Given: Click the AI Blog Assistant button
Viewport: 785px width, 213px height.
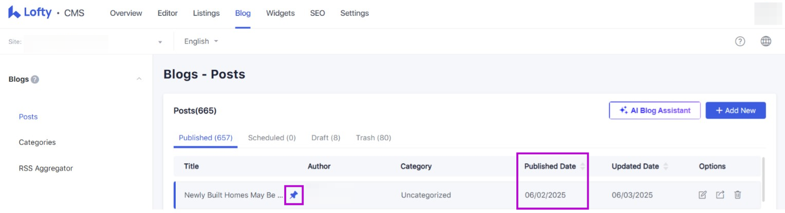Looking at the screenshot, I should (655, 110).
